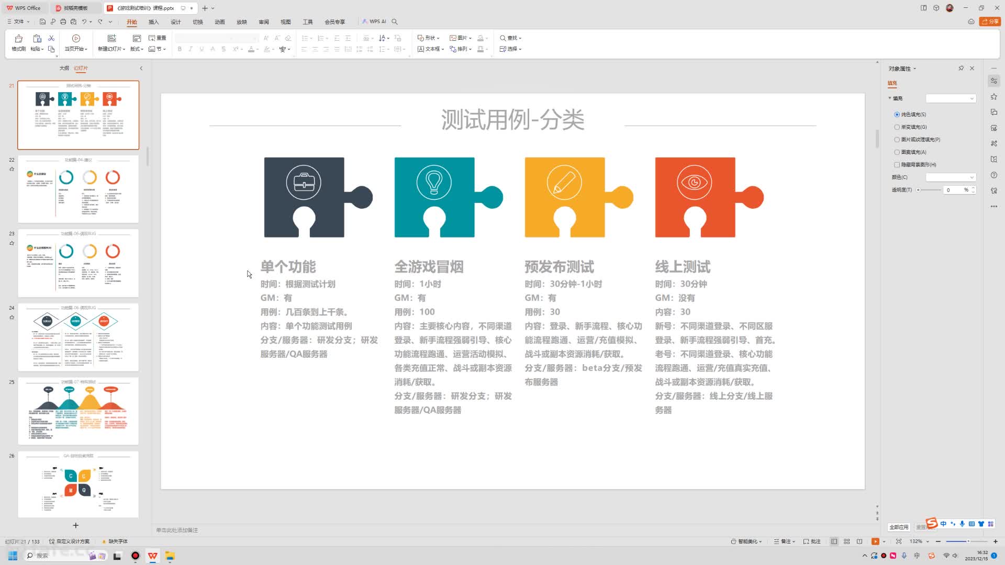Click zoom in plus button
Viewport: 1005px width, 565px height.
tap(996, 541)
